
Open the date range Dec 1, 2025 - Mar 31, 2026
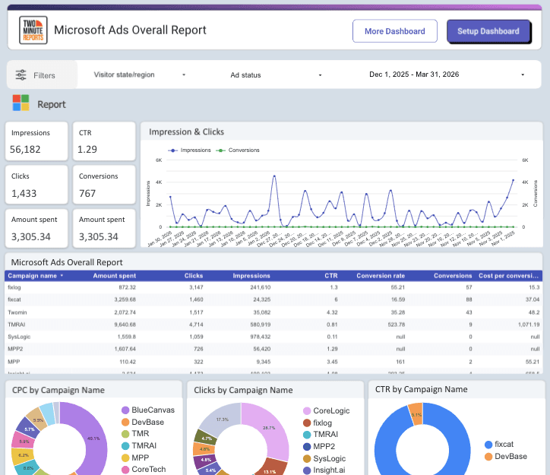[446, 74]
